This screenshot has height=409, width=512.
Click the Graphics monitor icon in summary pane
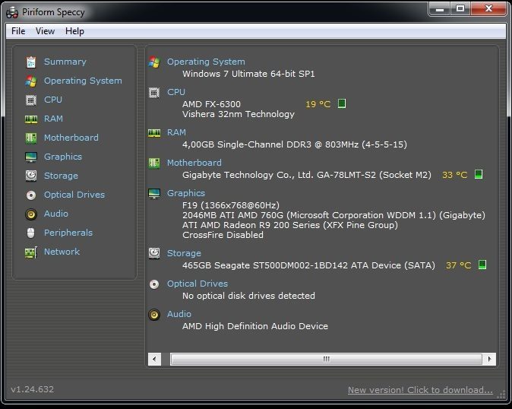154,193
